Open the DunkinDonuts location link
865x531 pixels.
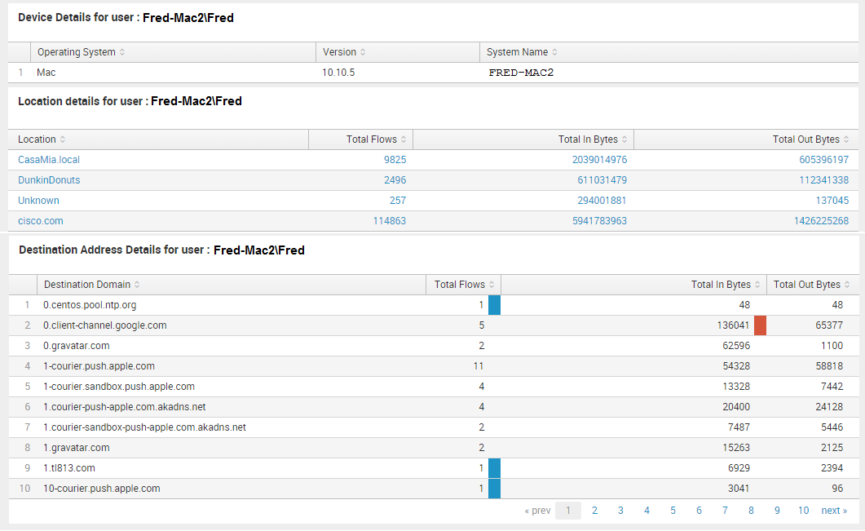(49, 180)
